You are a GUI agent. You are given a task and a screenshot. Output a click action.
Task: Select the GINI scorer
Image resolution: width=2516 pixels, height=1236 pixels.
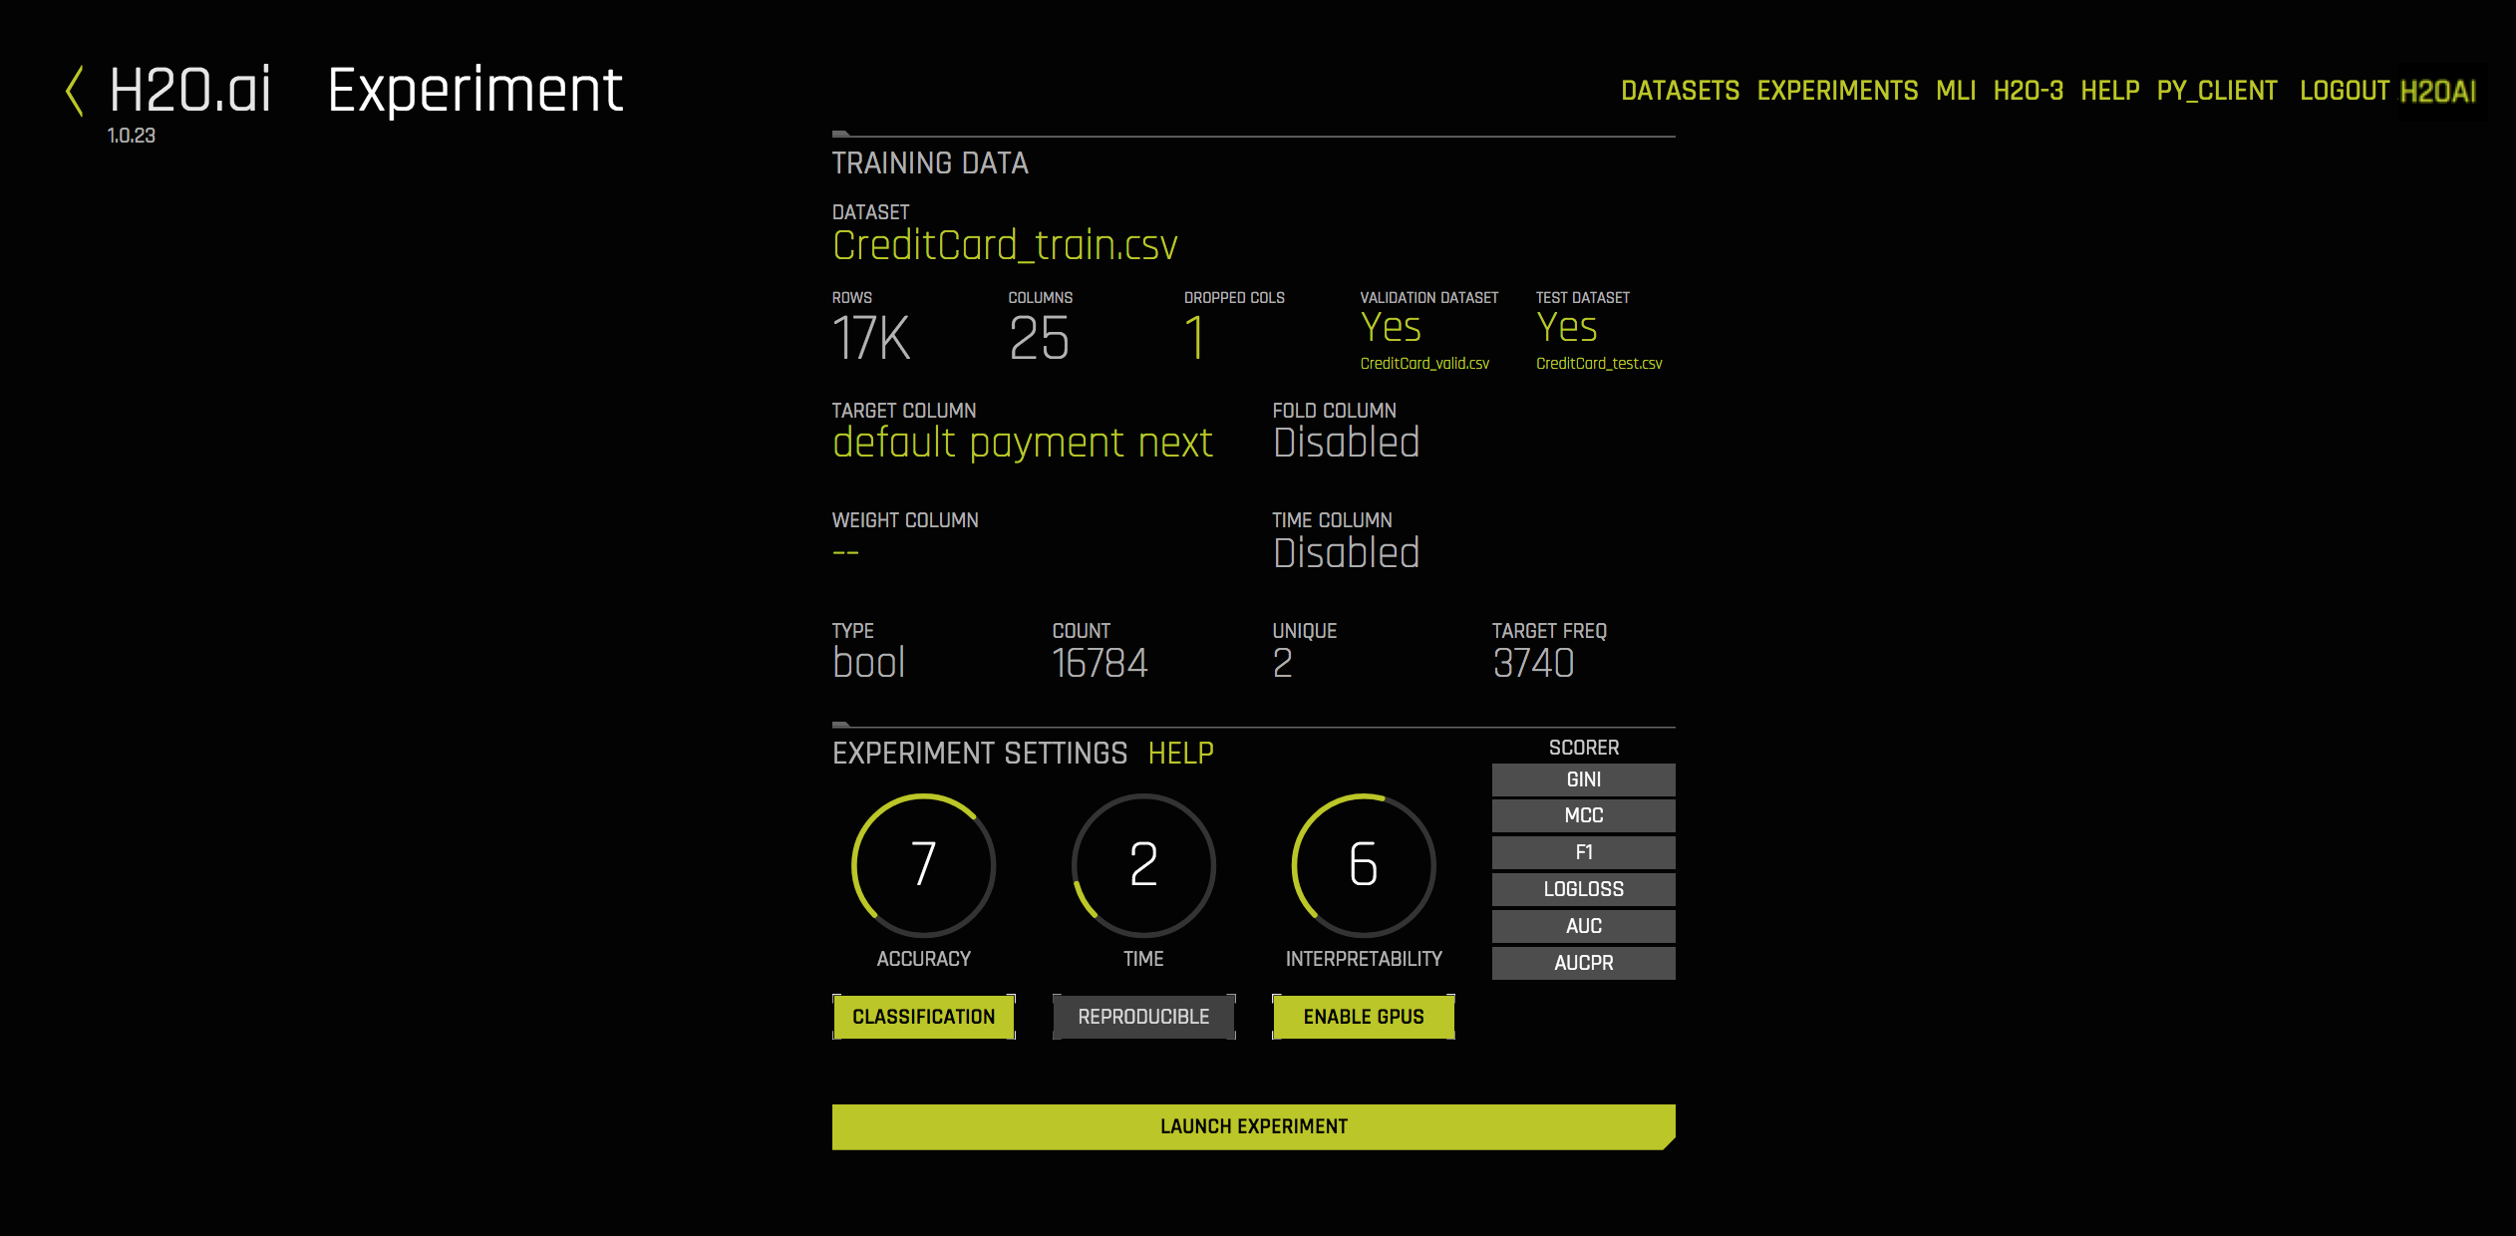(x=1583, y=779)
